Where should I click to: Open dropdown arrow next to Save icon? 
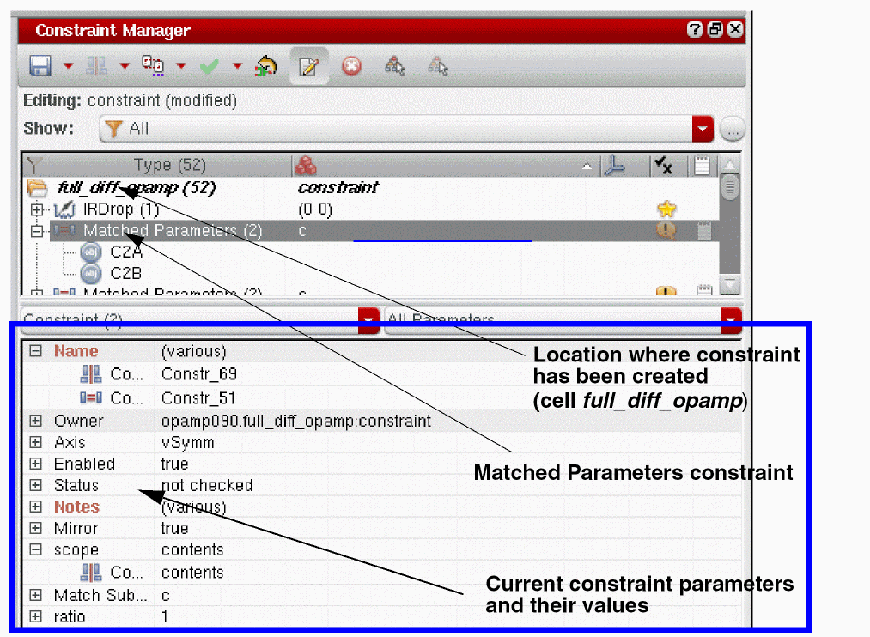click(69, 66)
